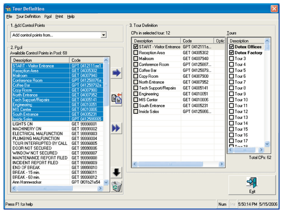Click tour definition Description column header
This screenshot has height=213, width=283.
(x=156, y=41)
